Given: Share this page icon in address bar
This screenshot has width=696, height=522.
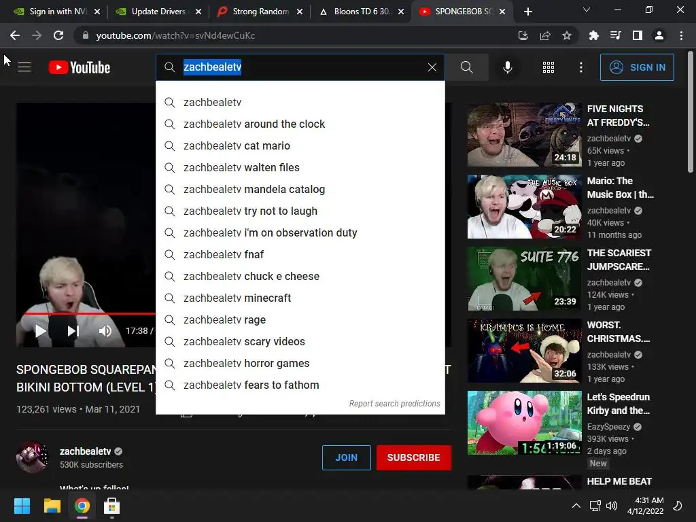Looking at the screenshot, I should pyautogui.click(x=545, y=35).
